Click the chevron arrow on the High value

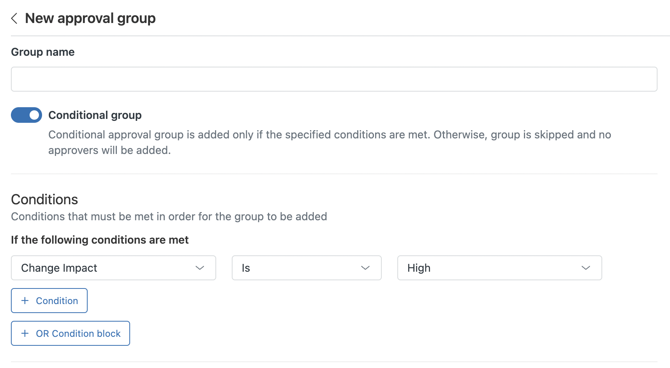point(586,268)
